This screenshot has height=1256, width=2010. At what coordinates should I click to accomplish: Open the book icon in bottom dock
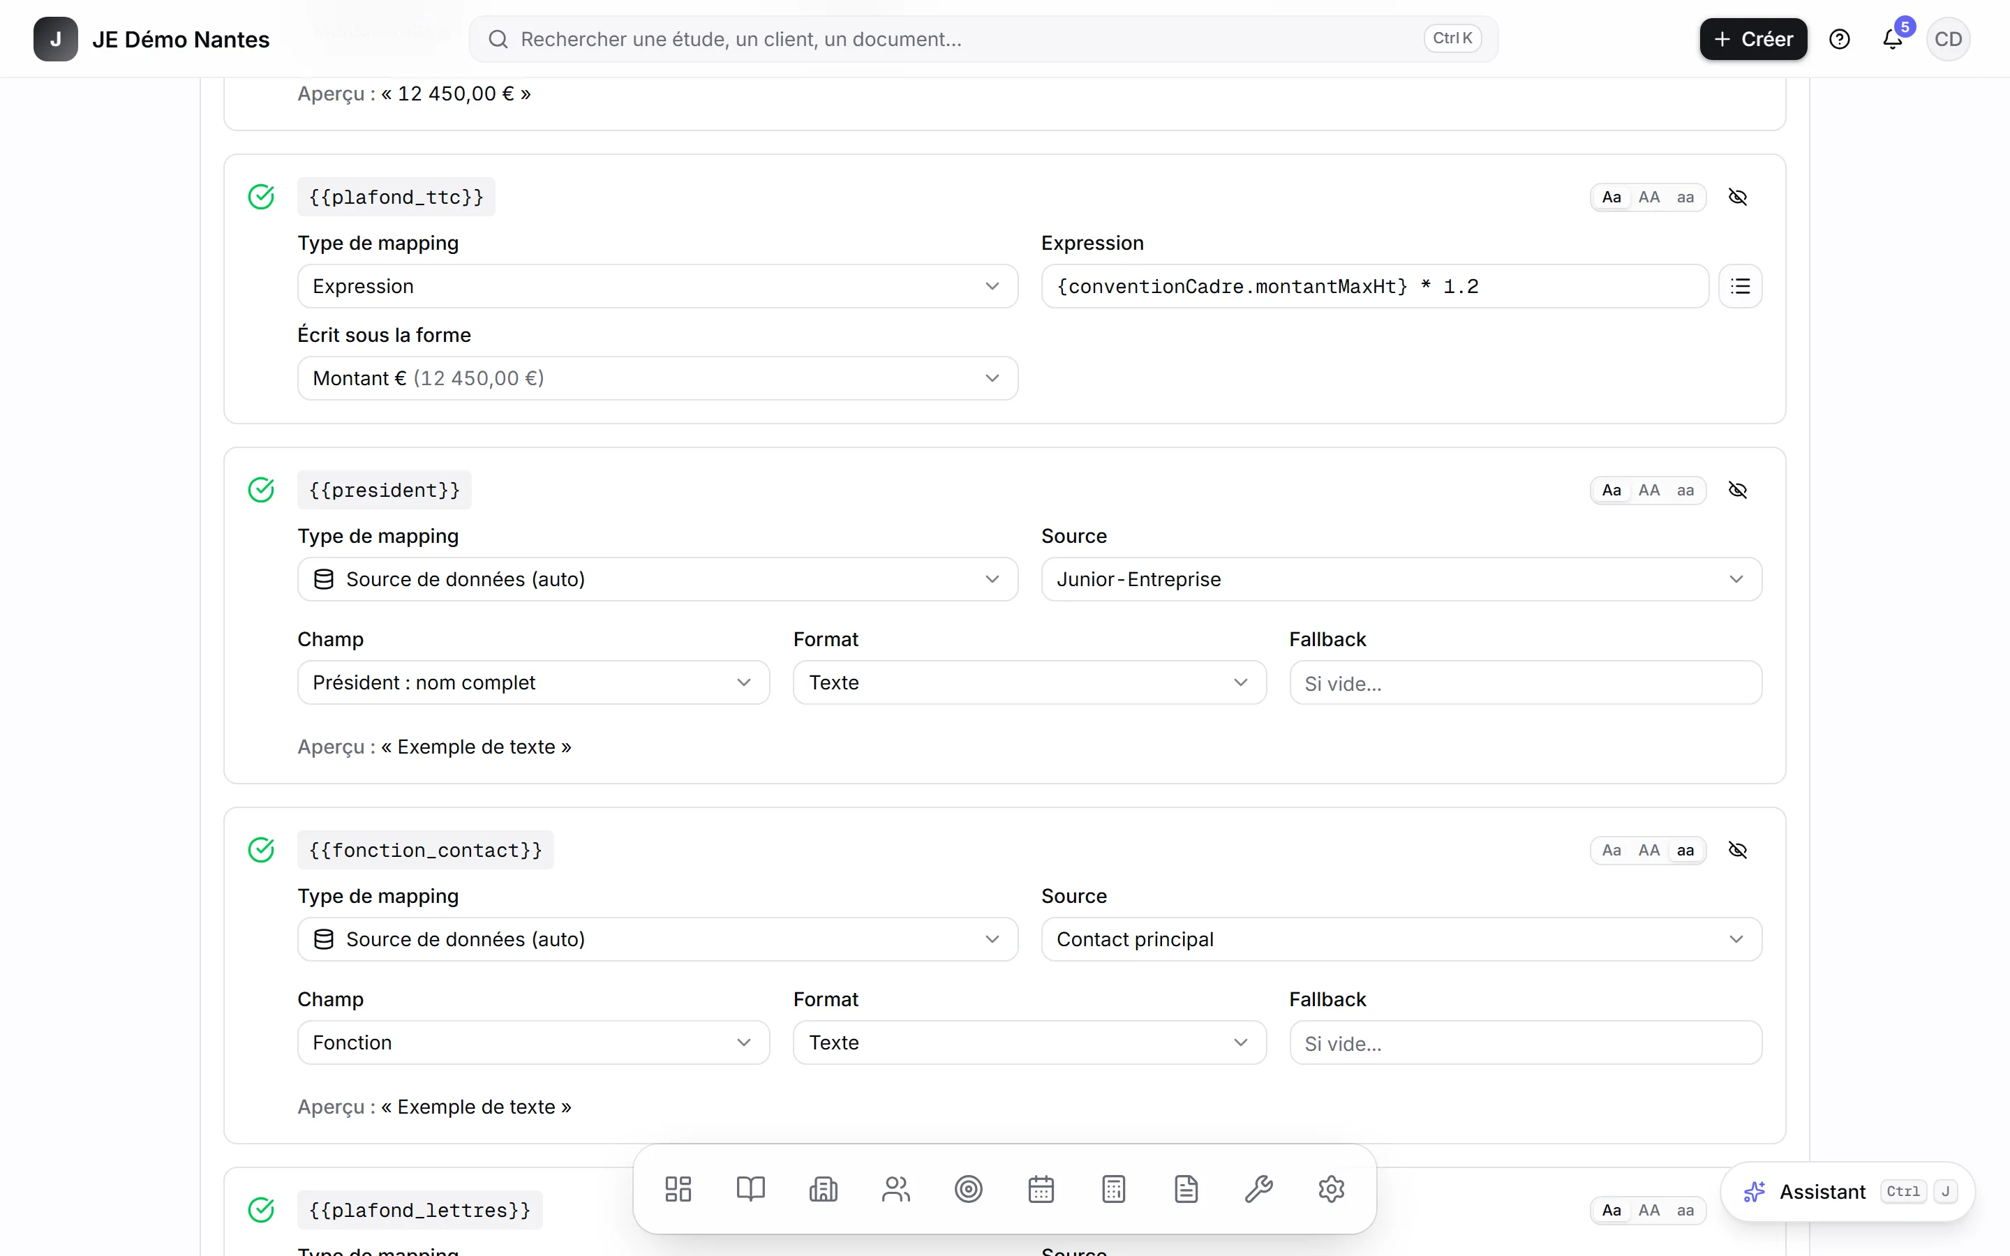pos(751,1189)
